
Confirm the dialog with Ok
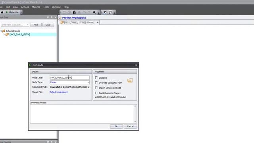click(x=116, y=126)
